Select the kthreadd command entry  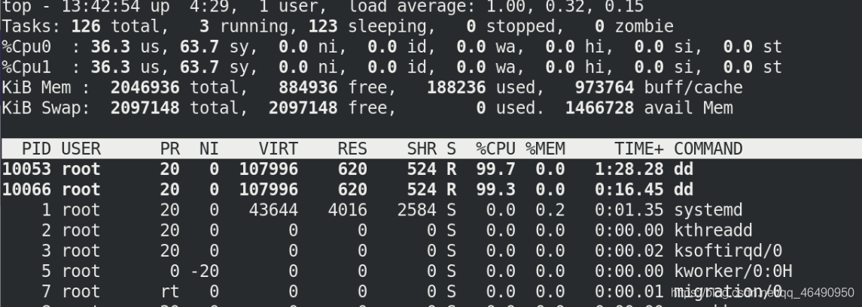(x=713, y=230)
